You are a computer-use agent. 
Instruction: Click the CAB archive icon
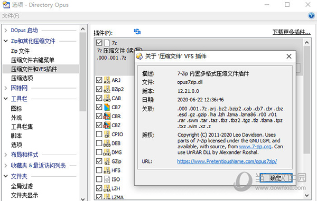coord(107,98)
